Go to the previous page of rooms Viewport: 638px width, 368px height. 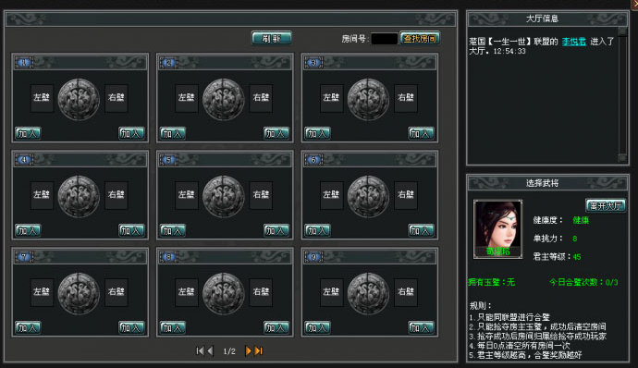click(211, 350)
